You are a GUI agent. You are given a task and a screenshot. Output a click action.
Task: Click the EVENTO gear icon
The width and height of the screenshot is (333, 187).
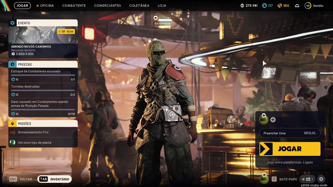12,23
